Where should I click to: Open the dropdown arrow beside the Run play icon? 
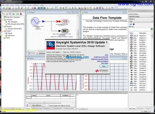[50, 8]
